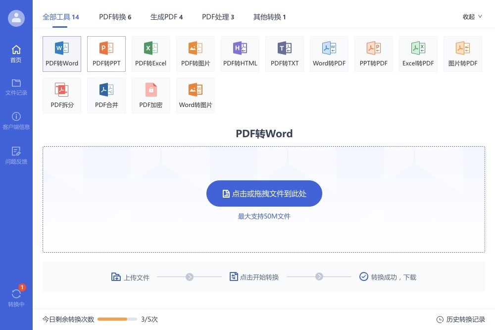Open the PDF合并 merge tool
This screenshot has width=495, height=330.
[106, 95]
